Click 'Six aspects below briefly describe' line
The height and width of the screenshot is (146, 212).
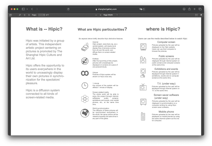101,38
